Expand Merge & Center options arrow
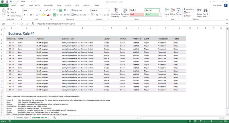The height and width of the screenshot is (123, 229). (x=88, y=15)
